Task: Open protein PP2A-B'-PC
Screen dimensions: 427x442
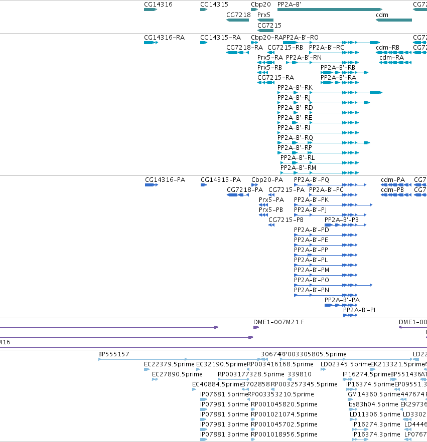Action: point(326,190)
